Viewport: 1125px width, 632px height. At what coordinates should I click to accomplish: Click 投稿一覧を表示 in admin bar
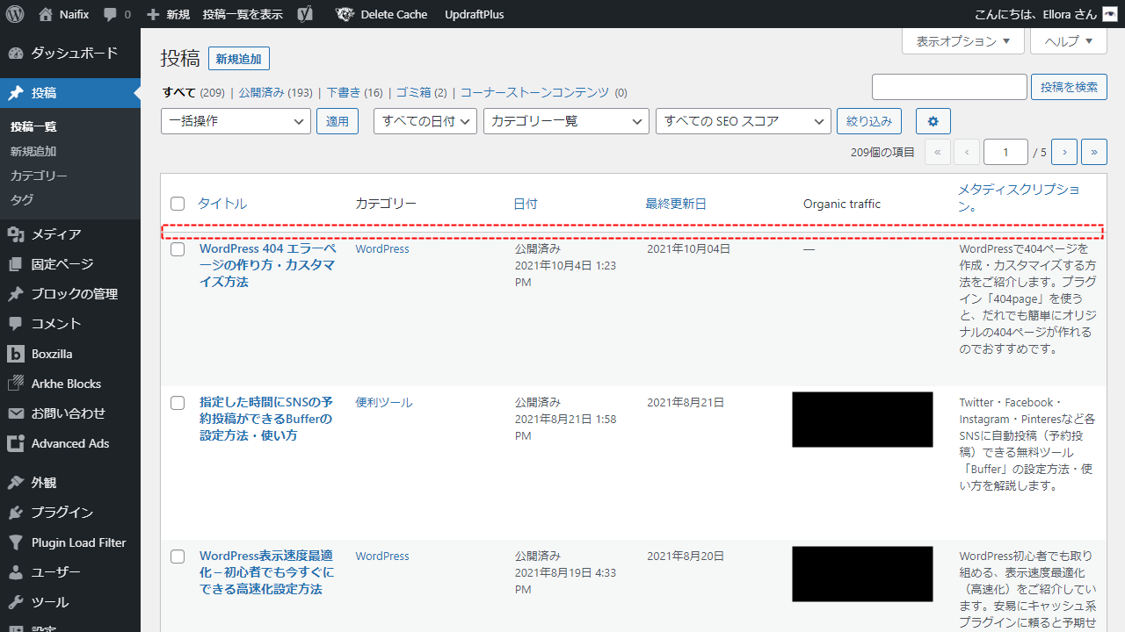pyautogui.click(x=243, y=14)
